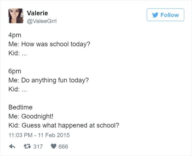View the 317 retweets count
The height and width of the screenshot is (156, 192).
38,146
